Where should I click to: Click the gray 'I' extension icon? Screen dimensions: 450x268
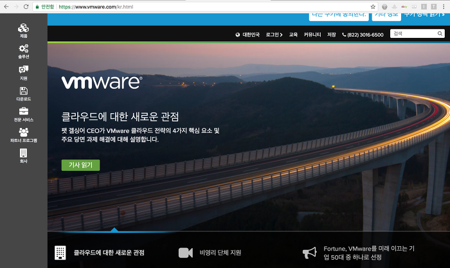pyautogui.click(x=424, y=6)
